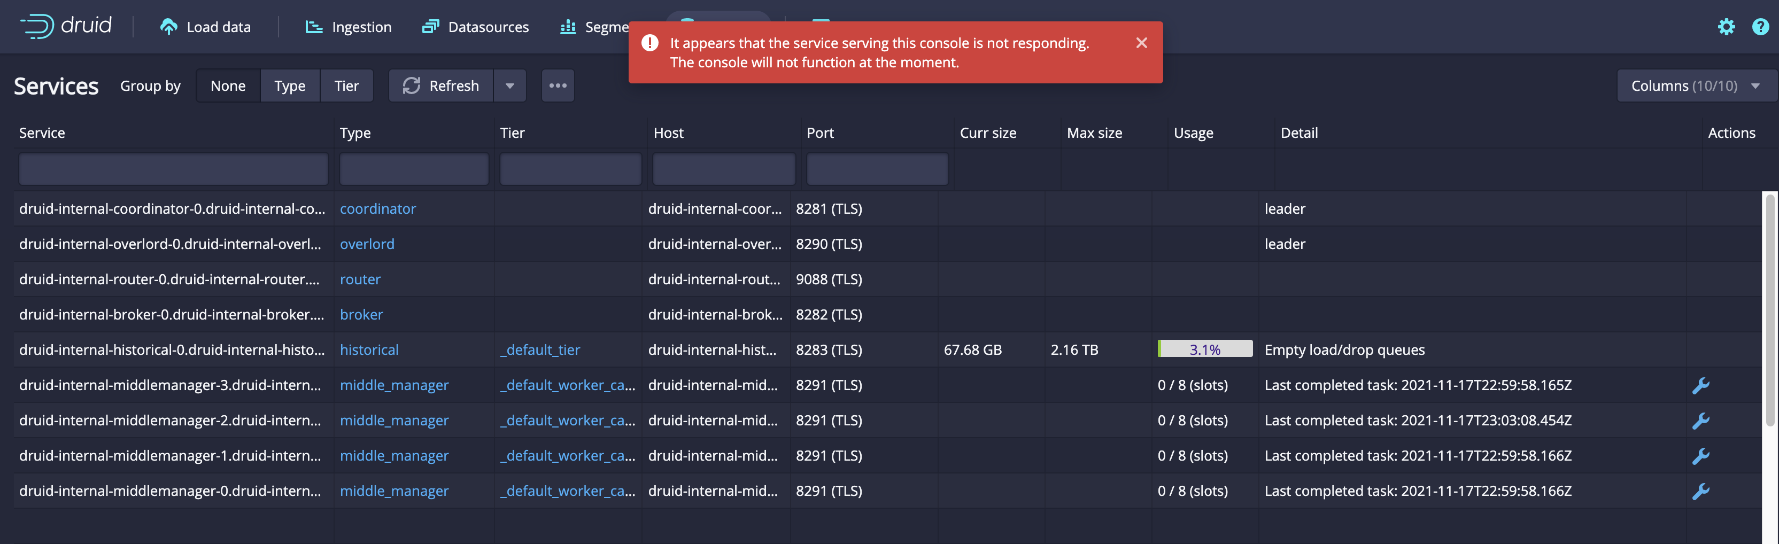Click tier link in middlemanager-3 row
This screenshot has height=544, width=1779.
point(567,385)
